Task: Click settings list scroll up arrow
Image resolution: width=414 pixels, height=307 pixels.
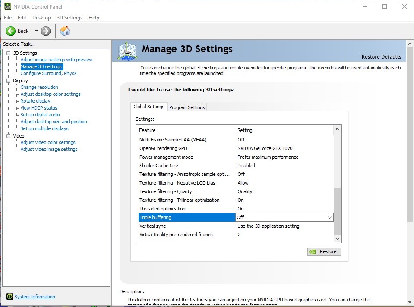Action: [x=337, y=129]
